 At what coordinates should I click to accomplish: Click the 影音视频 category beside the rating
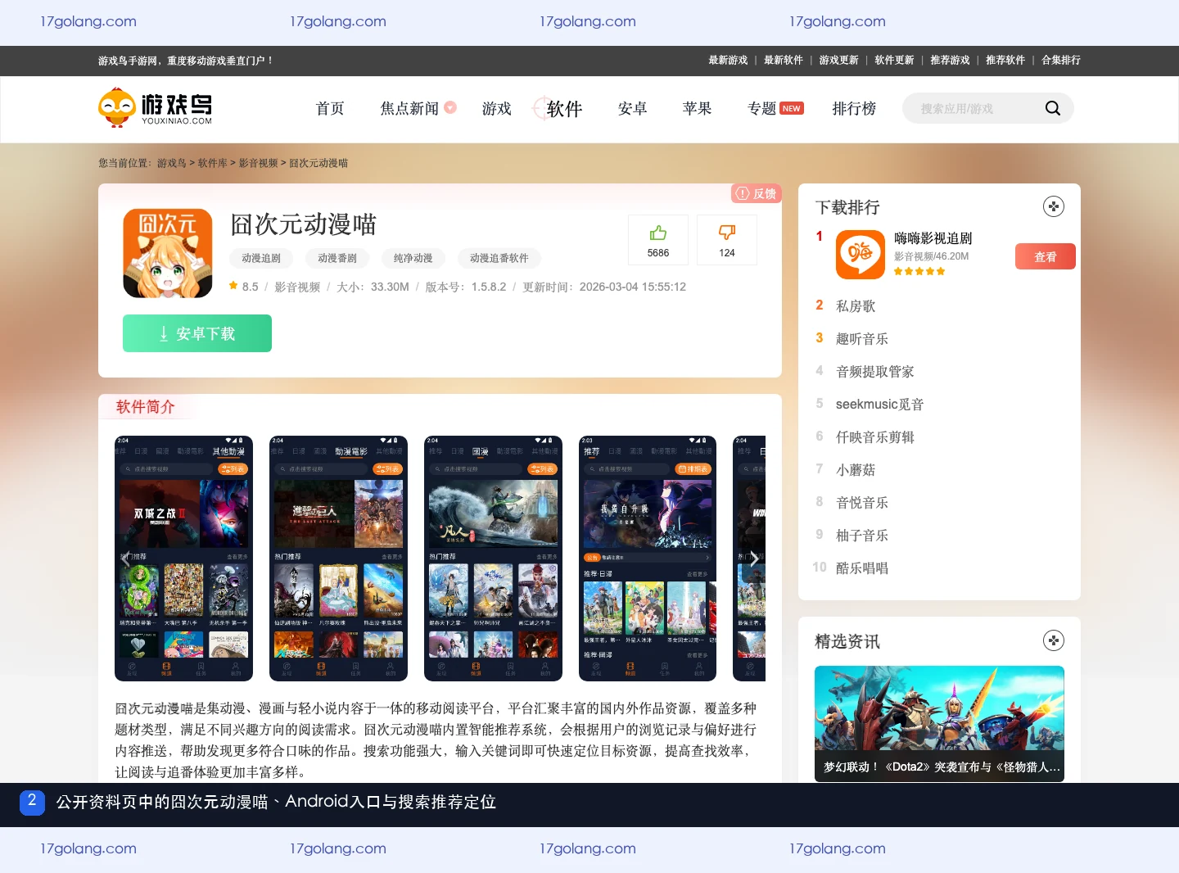tap(297, 287)
